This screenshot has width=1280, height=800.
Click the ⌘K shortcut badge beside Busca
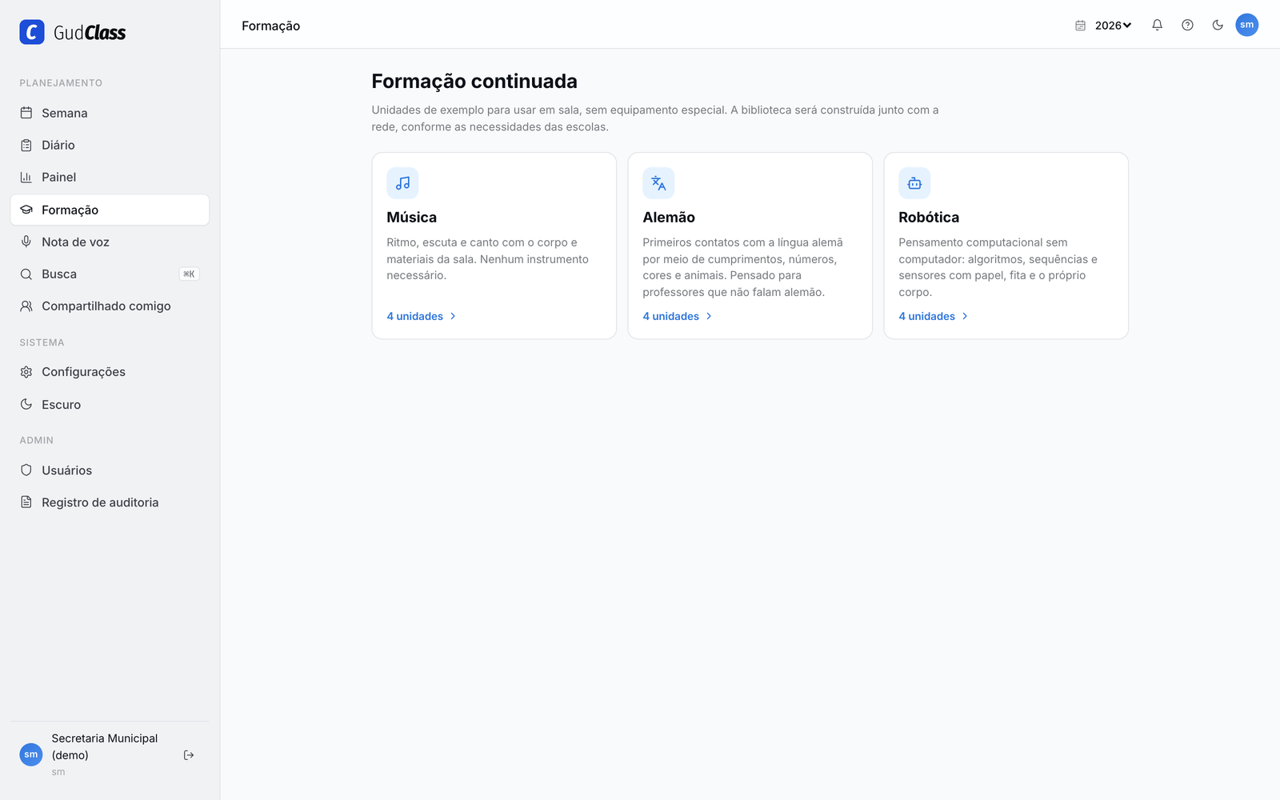[x=189, y=274]
